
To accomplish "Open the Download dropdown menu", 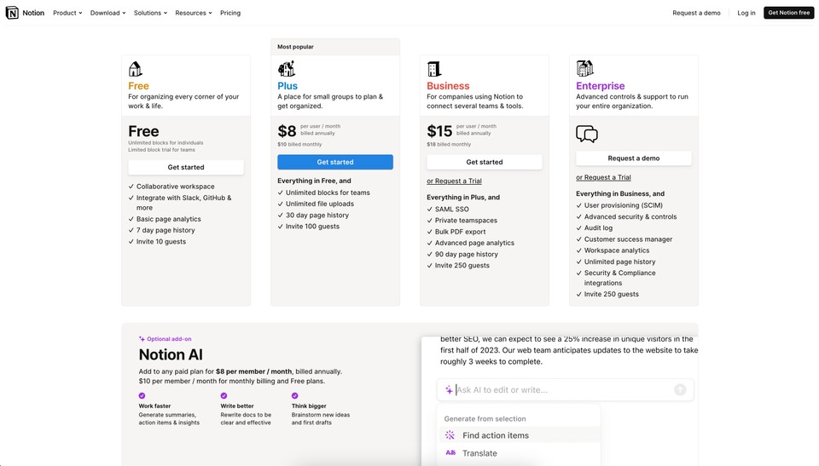I will click(x=107, y=13).
